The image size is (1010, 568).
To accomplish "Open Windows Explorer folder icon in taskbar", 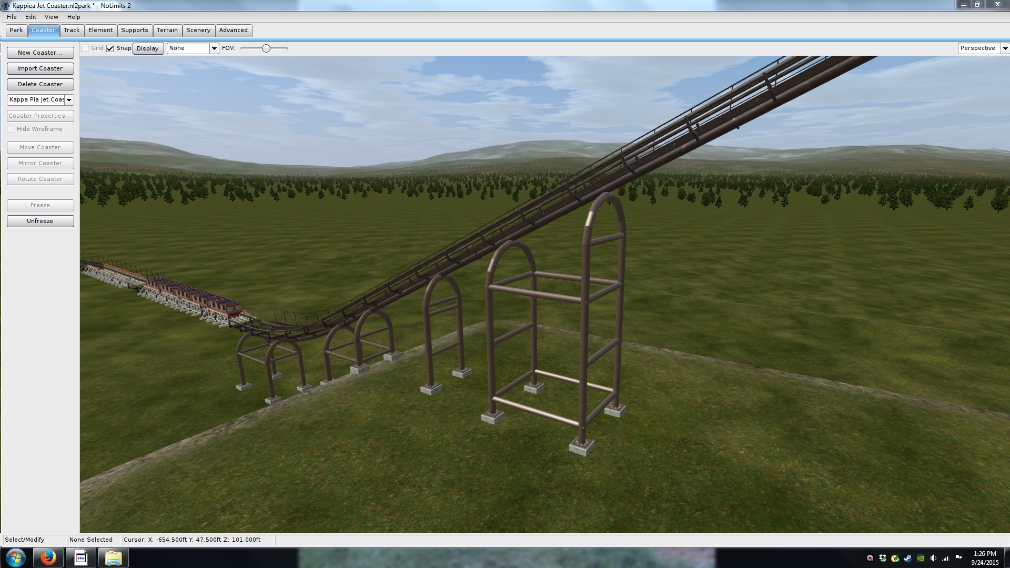I will pyautogui.click(x=113, y=557).
